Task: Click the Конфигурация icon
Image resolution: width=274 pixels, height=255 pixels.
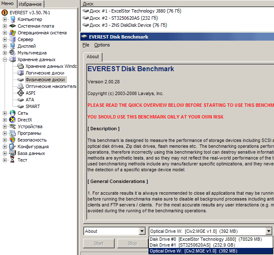Action: click(x=13, y=147)
